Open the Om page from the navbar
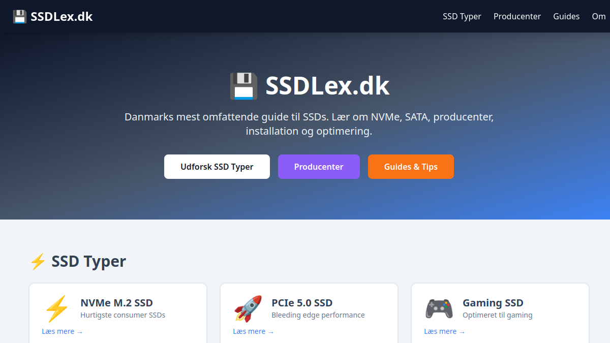The image size is (610, 343). 598,16
